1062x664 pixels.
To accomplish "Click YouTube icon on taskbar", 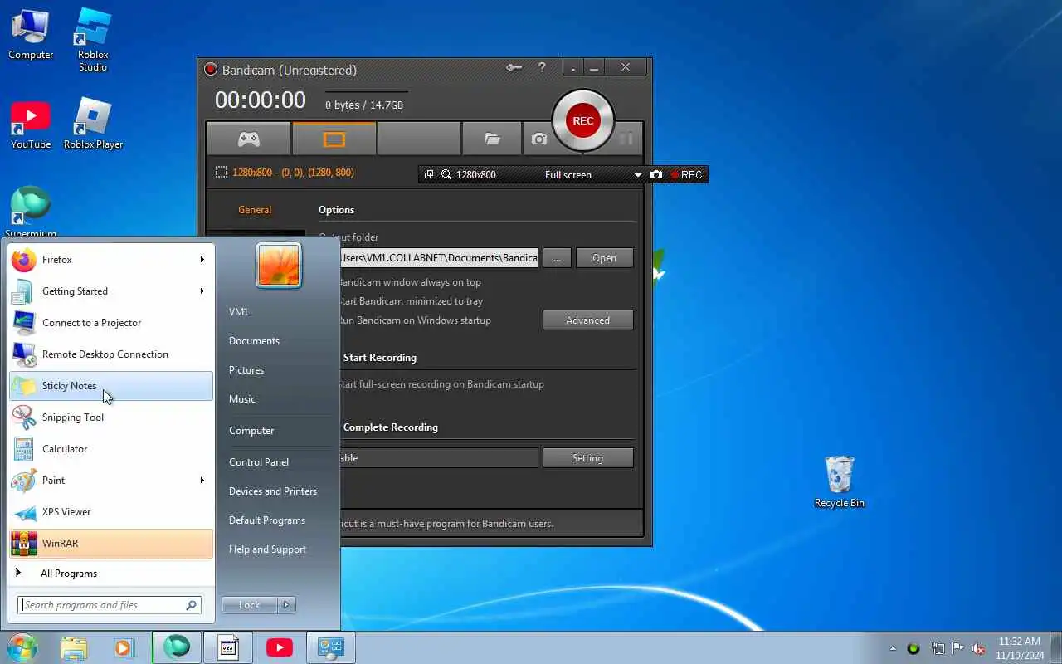I will pos(280,647).
